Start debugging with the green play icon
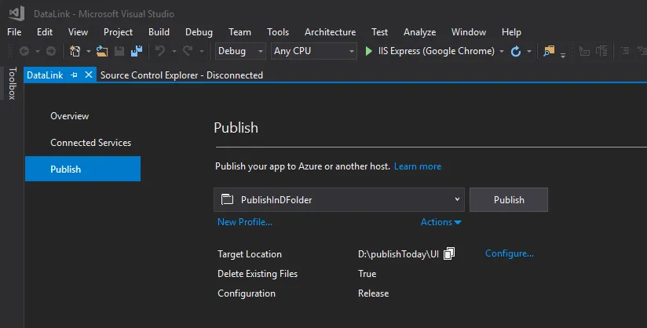Screen dimensions: 647x328 point(370,51)
